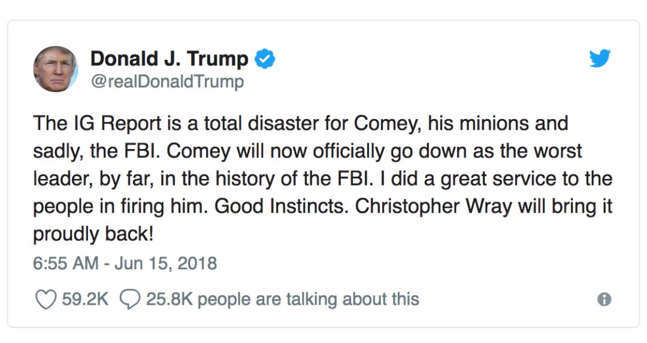Image resolution: width=647 pixels, height=343 pixels.
Task: Click the words "Christopher Wray" in the tweet
Action: pyautogui.click(x=434, y=207)
